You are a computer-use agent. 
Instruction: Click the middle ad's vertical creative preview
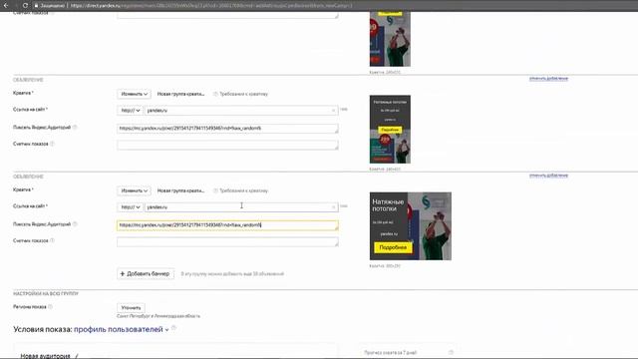(390, 130)
